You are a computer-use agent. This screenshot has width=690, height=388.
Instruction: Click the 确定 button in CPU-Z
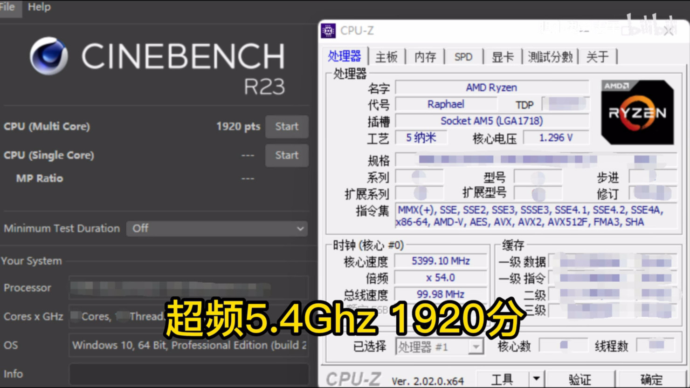pos(652,380)
